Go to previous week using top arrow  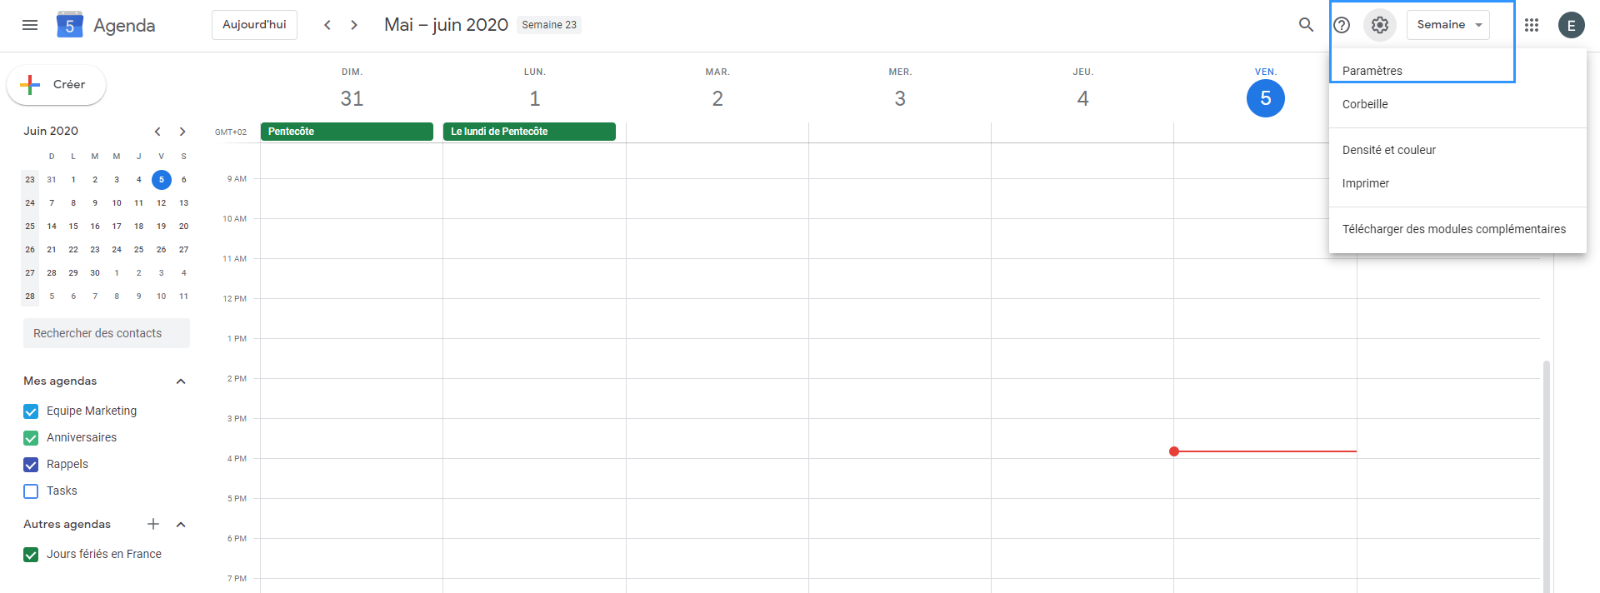click(x=327, y=25)
